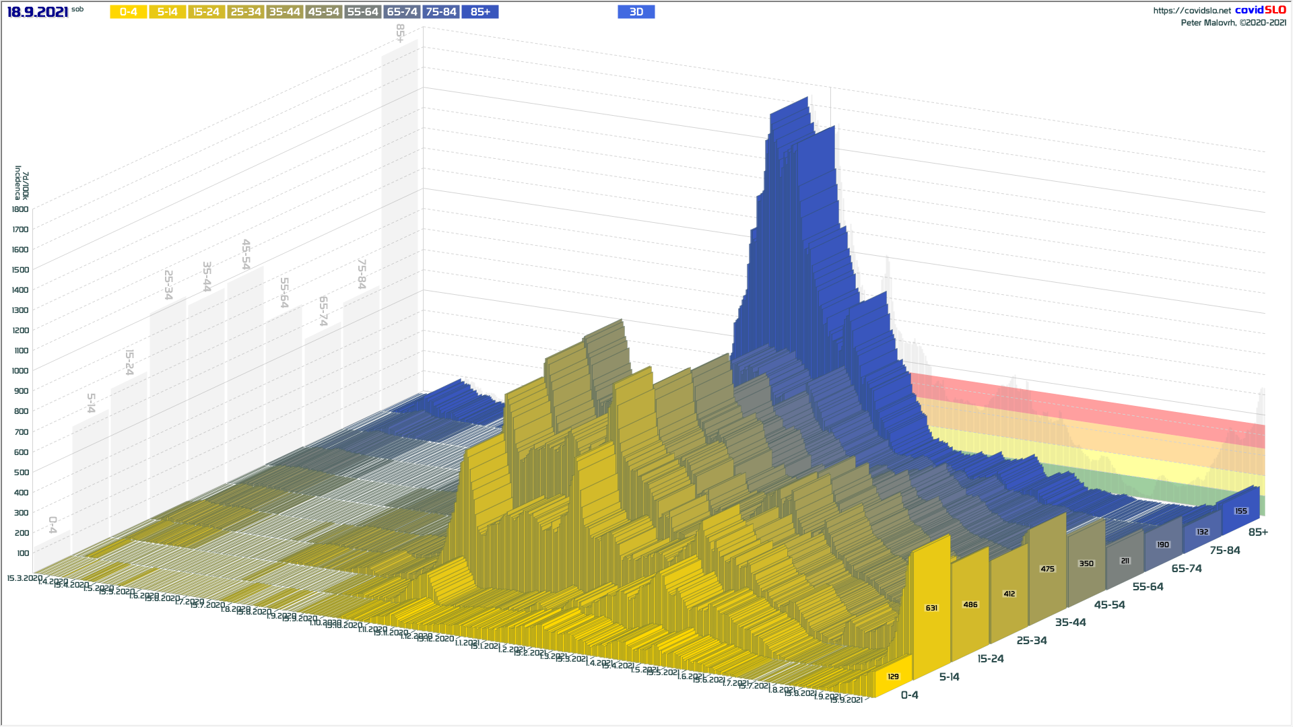Switch the 3D view button
Screen dimensions: 1293x727
coord(636,12)
